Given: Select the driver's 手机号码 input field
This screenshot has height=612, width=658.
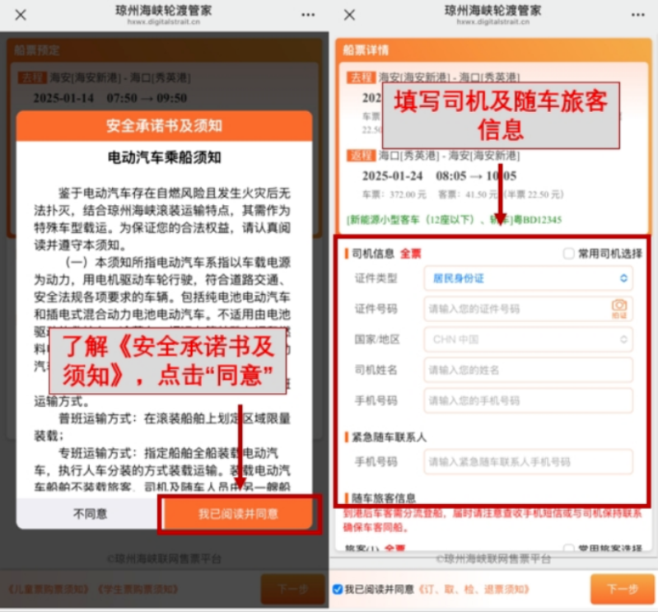Looking at the screenshot, I should coord(528,400).
